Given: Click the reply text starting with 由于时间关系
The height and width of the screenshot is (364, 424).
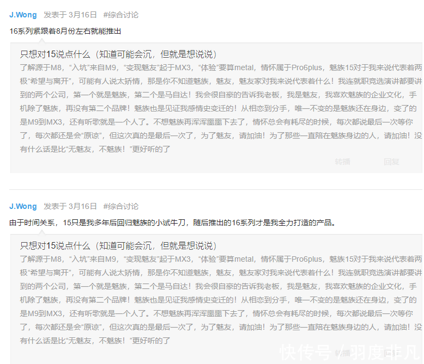Looking at the screenshot, I should [x=173, y=223].
